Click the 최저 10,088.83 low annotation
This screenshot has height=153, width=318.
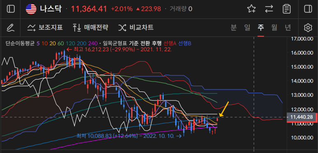coord(129,136)
